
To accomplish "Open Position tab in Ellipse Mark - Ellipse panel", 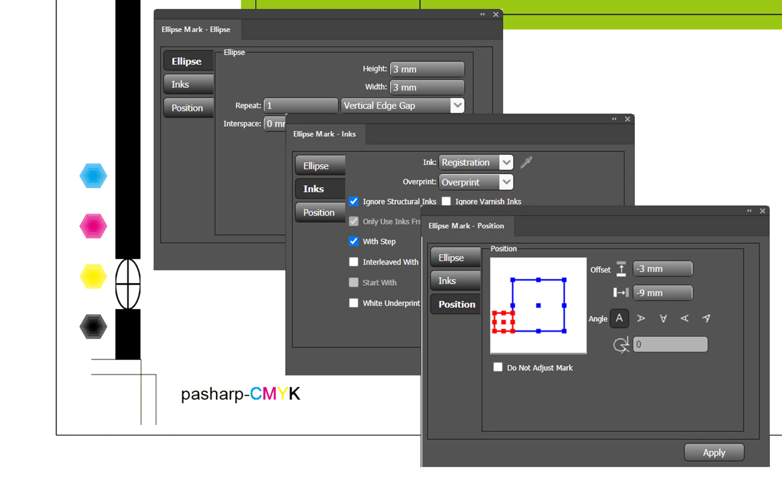I will [189, 108].
